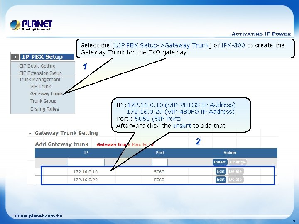Image resolution: width=299 pixels, height=224 pixels.
Task: Click the Port column header
Action: click(x=160, y=153)
